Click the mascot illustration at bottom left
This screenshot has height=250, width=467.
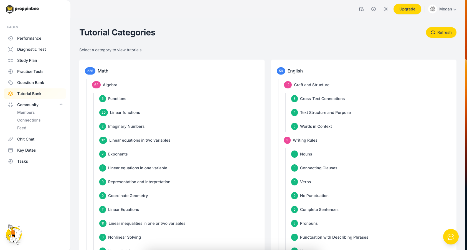pos(14,234)
